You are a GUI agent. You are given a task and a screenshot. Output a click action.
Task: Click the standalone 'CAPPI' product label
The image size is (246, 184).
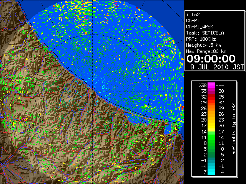pos(193,21)
